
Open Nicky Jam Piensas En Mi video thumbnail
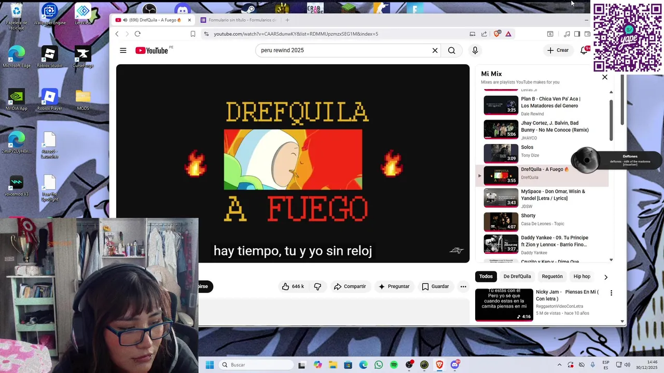pos(504,305)
